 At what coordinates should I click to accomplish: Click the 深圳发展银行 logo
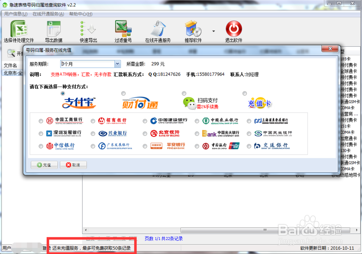pyautogui.click(x=64, y=133)
